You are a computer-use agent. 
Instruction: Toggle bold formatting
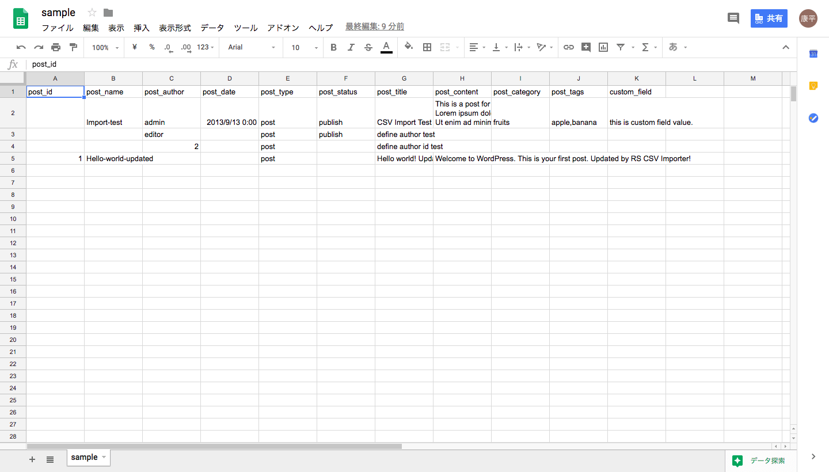point(333,47)
